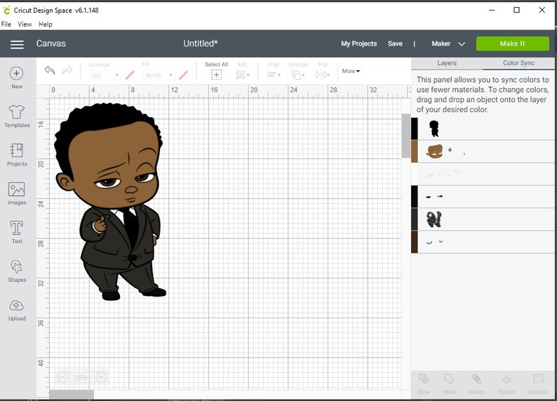Click the Untitled* project title
The height and width of the screenshot is (401, 557).
pyautogui.click(x=201, y=43)
